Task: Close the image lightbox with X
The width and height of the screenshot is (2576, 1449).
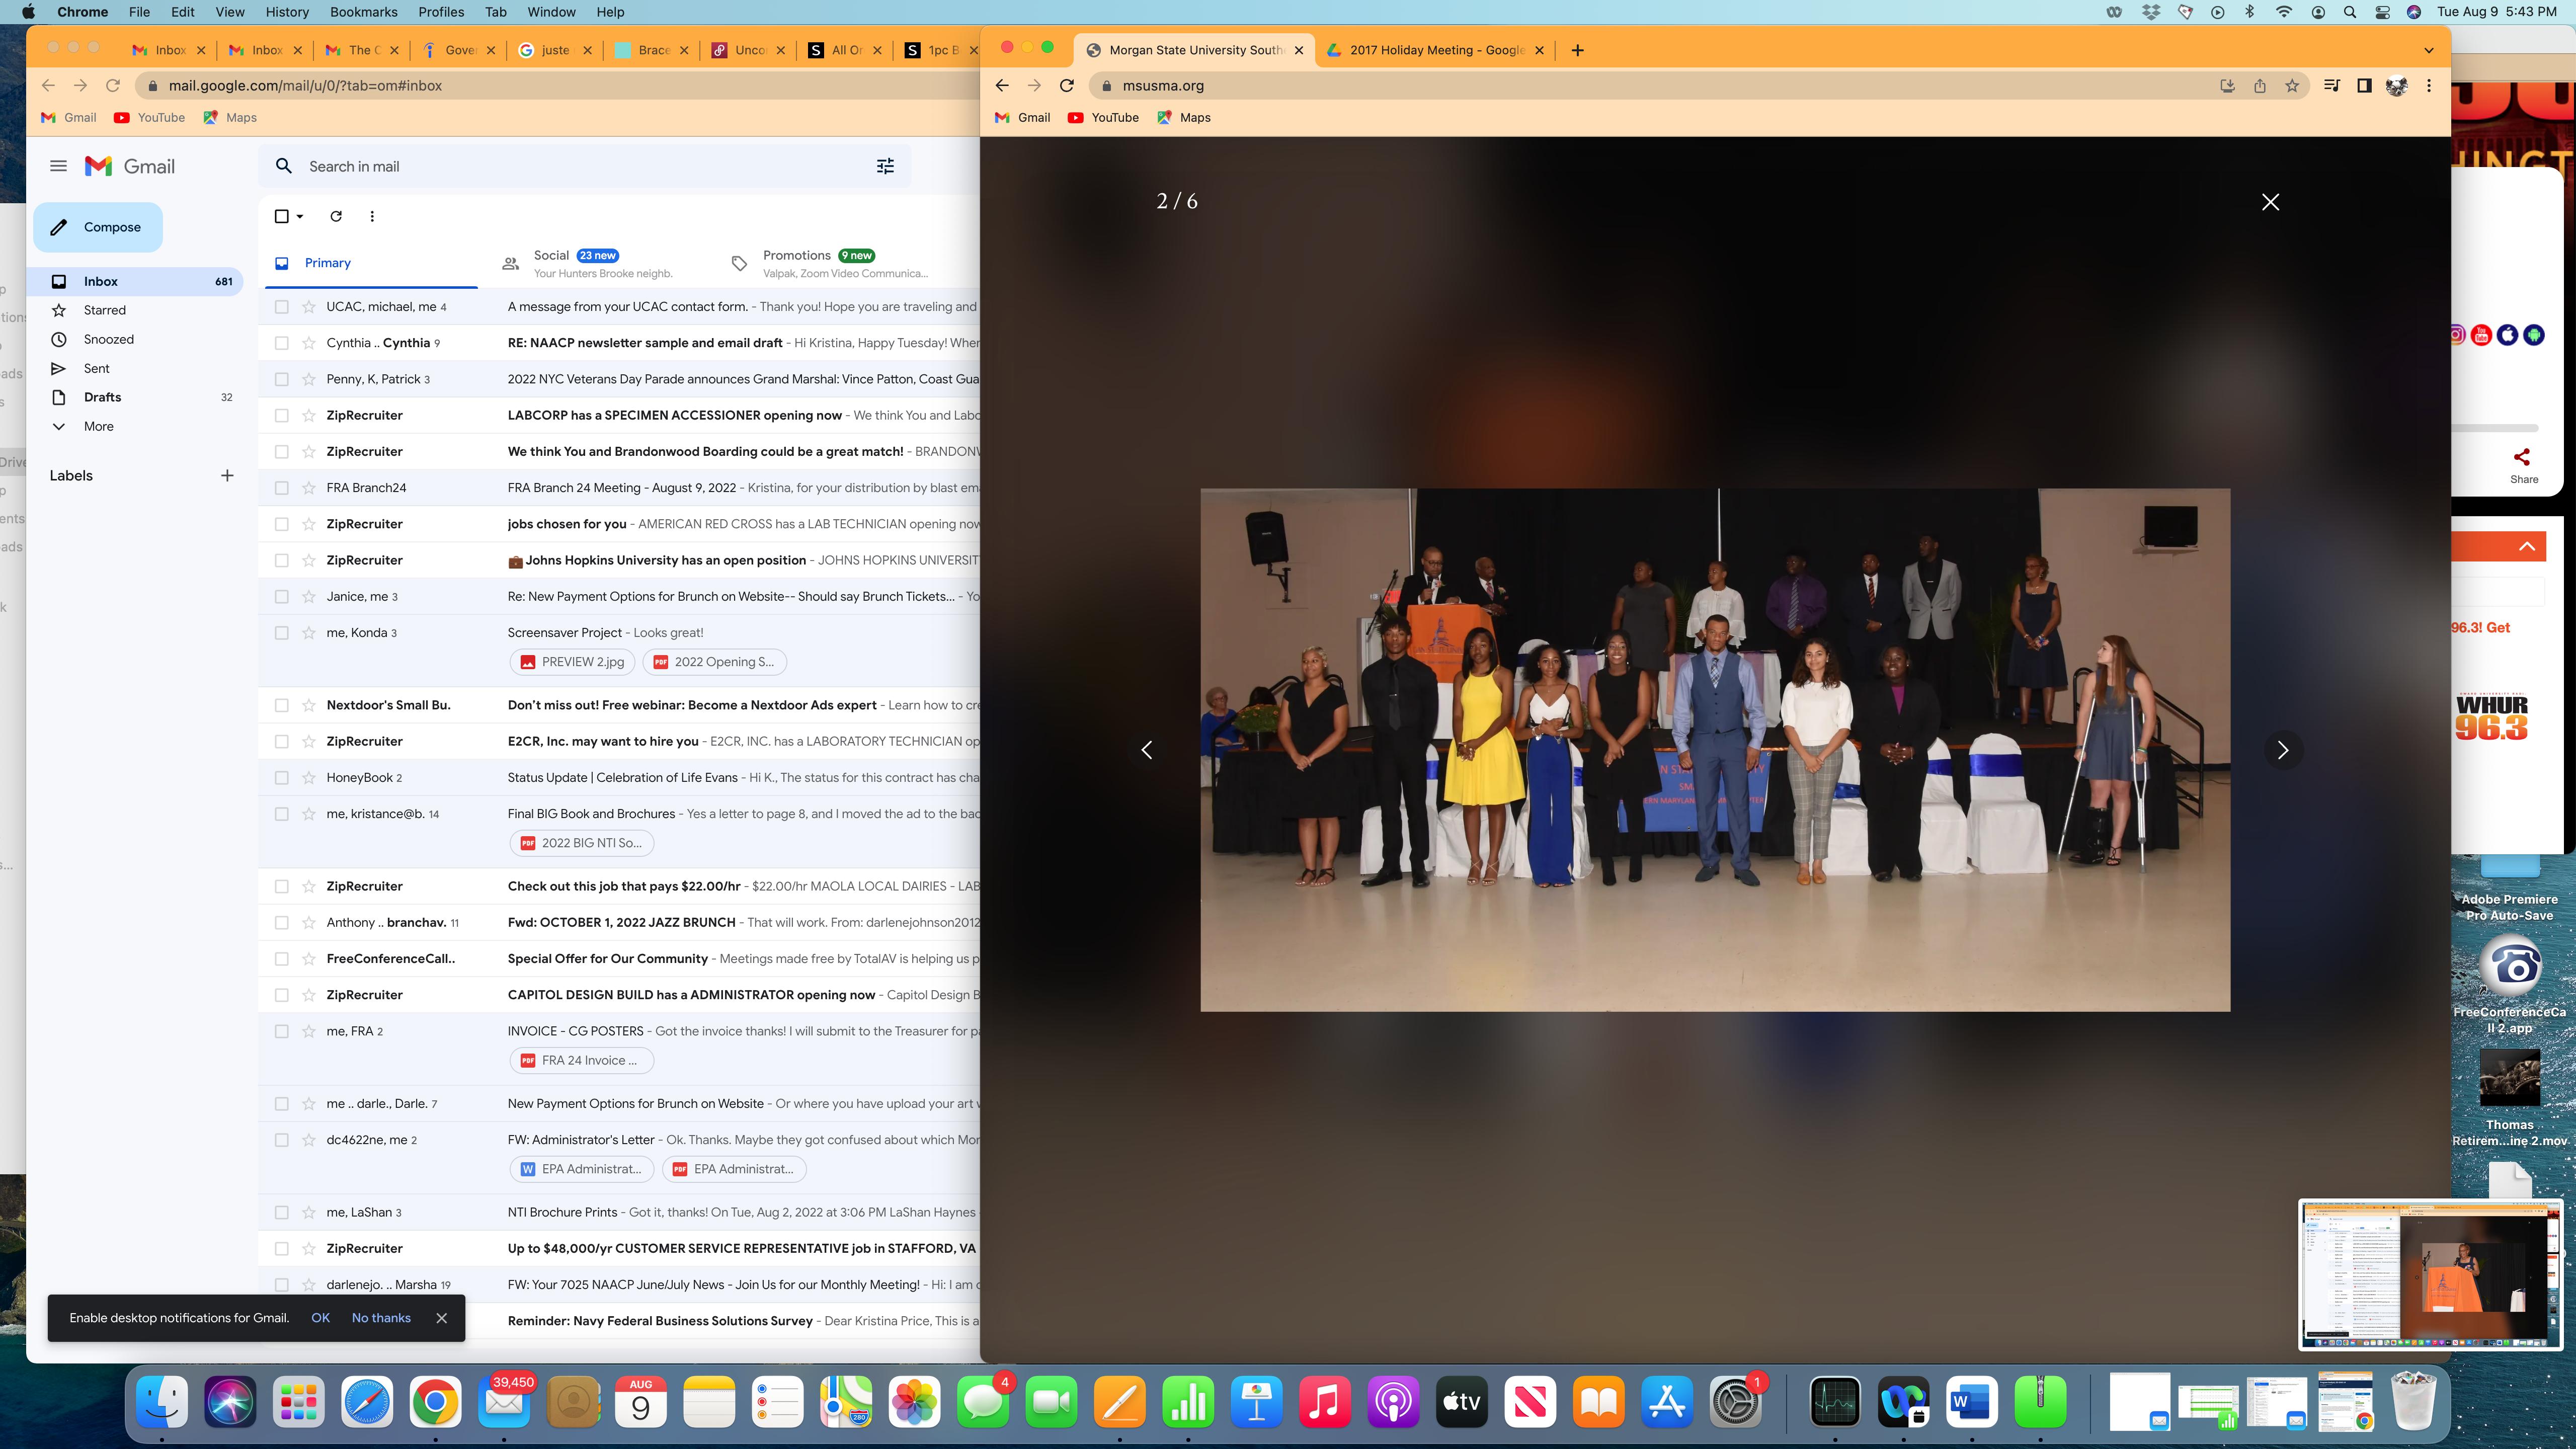Action: coord(2270,202)
